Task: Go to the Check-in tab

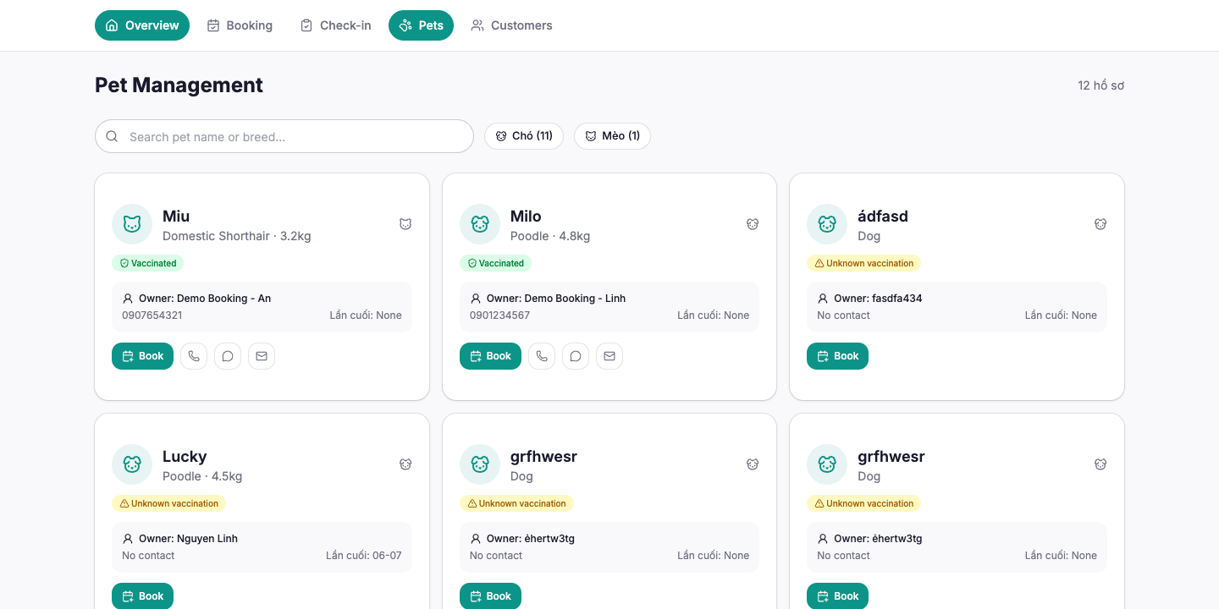Action: click(335, 25)
